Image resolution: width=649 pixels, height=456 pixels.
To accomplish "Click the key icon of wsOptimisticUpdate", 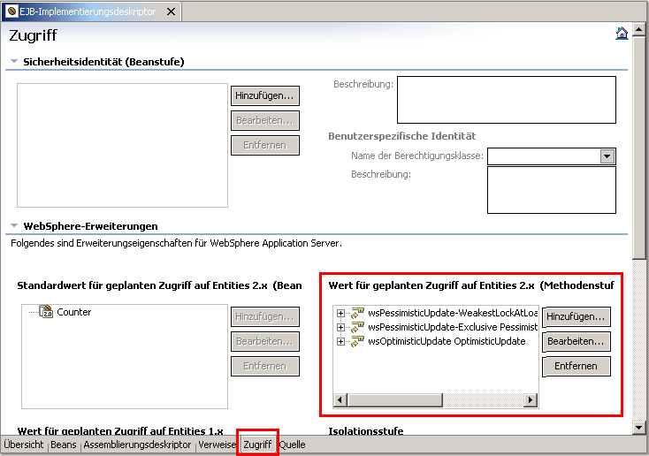I will [357, 341].
